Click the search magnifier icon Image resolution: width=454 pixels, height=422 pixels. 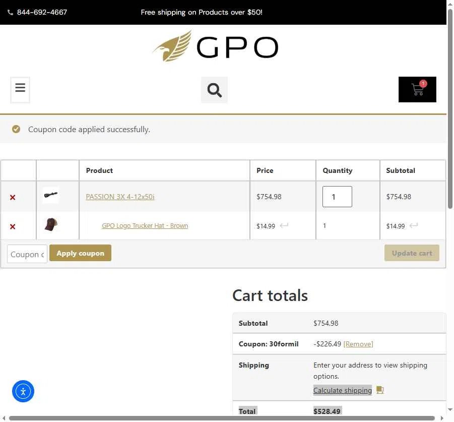[x=214, y=90]
